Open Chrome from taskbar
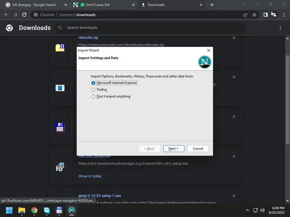This screenshot has height=217, width=290. (34, 210)
